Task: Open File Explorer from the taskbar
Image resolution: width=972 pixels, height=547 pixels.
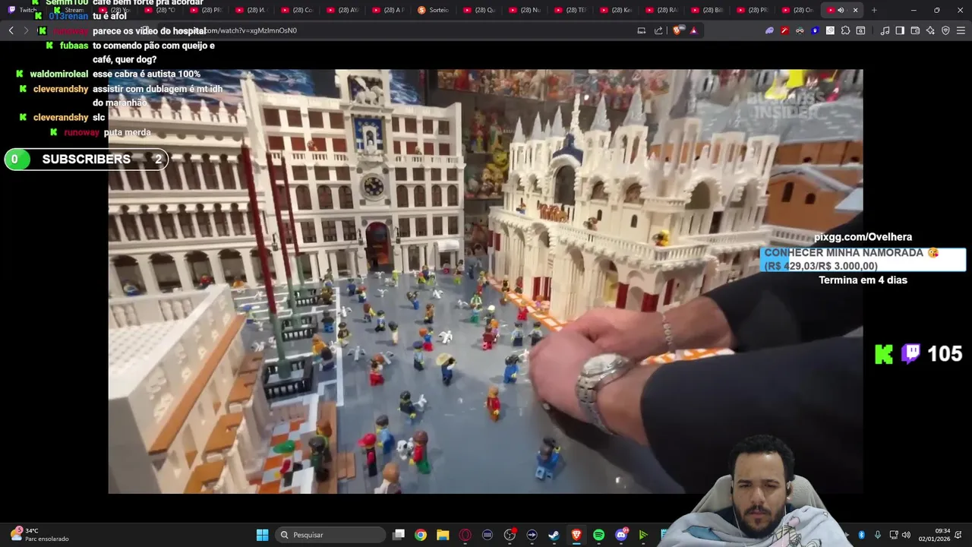Action: click(x=443, y=535)
